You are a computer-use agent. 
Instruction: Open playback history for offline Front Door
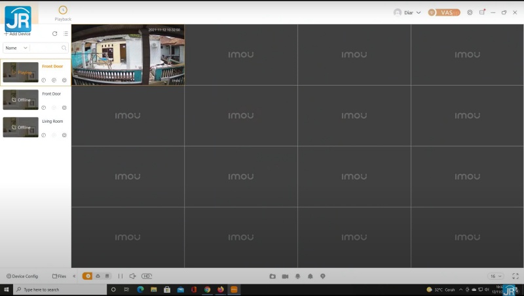tap(44, 108)
